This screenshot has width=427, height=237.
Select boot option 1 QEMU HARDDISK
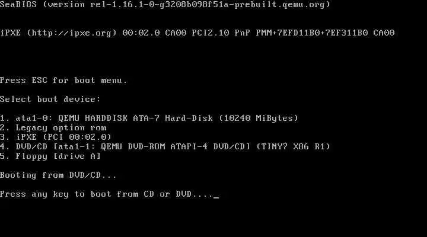[x=149, y=118]
